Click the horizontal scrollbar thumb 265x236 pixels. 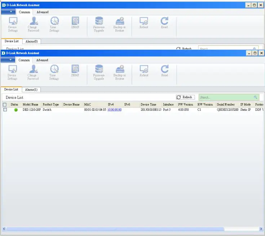pyautogui.click(x=115, y=229)
